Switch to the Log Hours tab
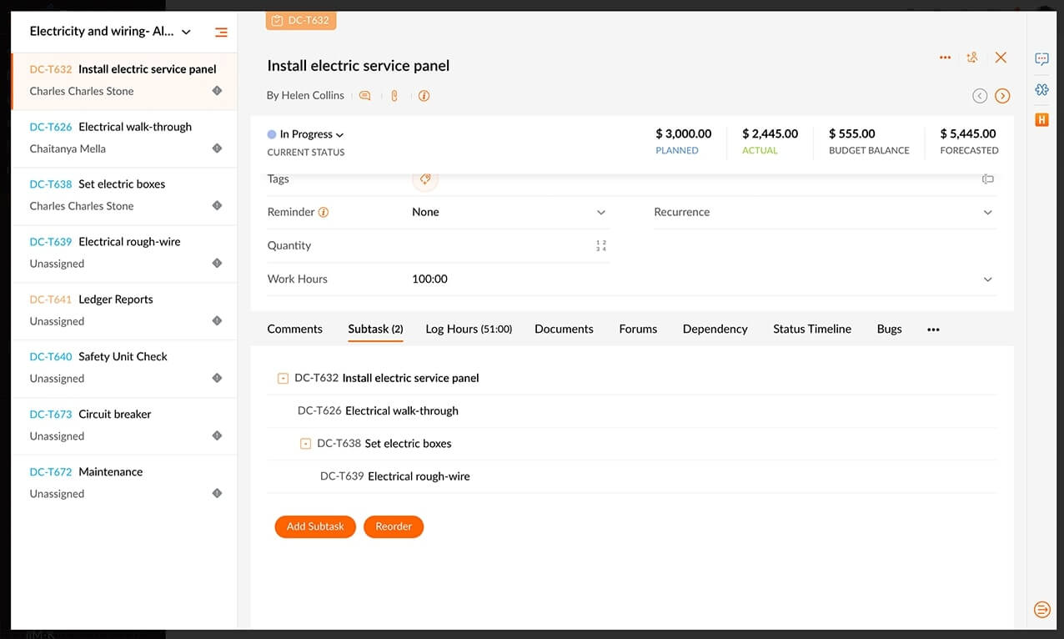The width and height of the screenshot is (1064, 639). click(468, 329)
